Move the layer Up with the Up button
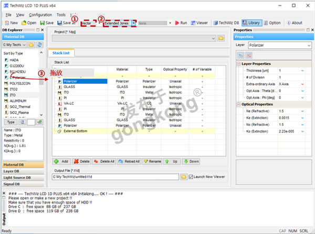The width and height of the screenshot is (315, 234). pos(172,162)
